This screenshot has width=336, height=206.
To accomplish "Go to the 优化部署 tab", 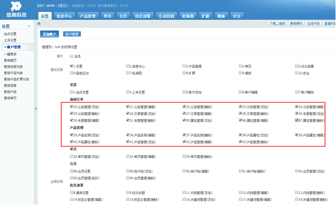I will click(143, 16).
